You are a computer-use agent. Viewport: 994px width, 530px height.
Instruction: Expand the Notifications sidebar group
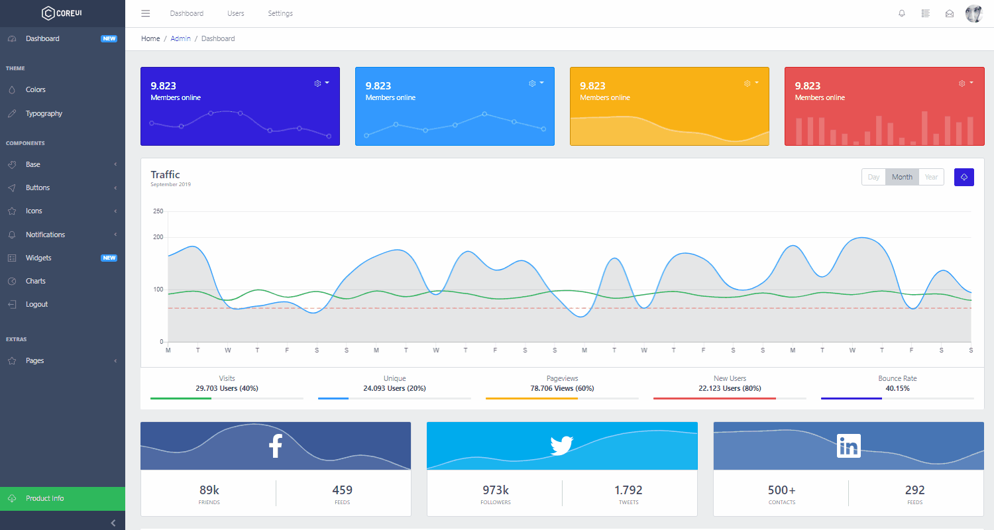(x=45, y=234)
